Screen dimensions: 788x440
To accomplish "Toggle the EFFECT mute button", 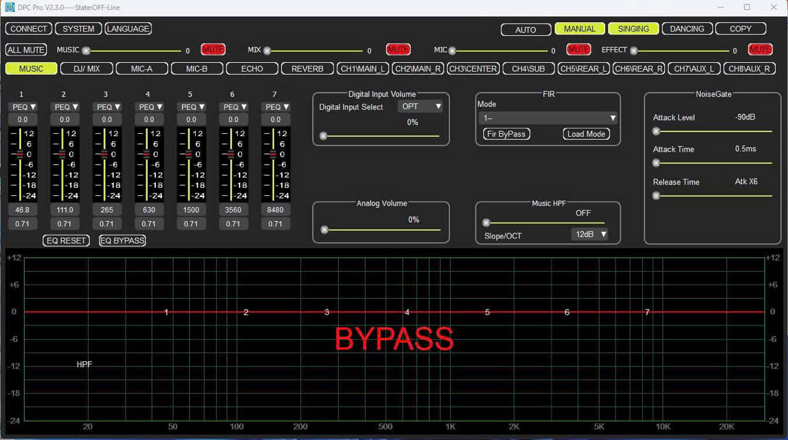I will click(760, 49).
